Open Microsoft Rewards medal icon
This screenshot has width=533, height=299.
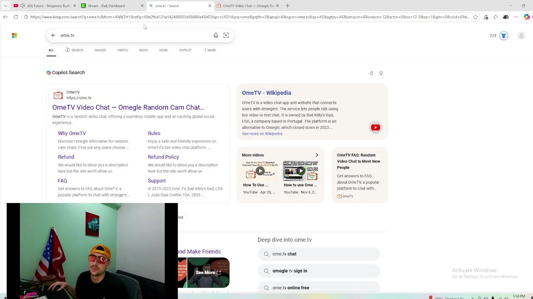pyautogui.click(x=504, y=36)
